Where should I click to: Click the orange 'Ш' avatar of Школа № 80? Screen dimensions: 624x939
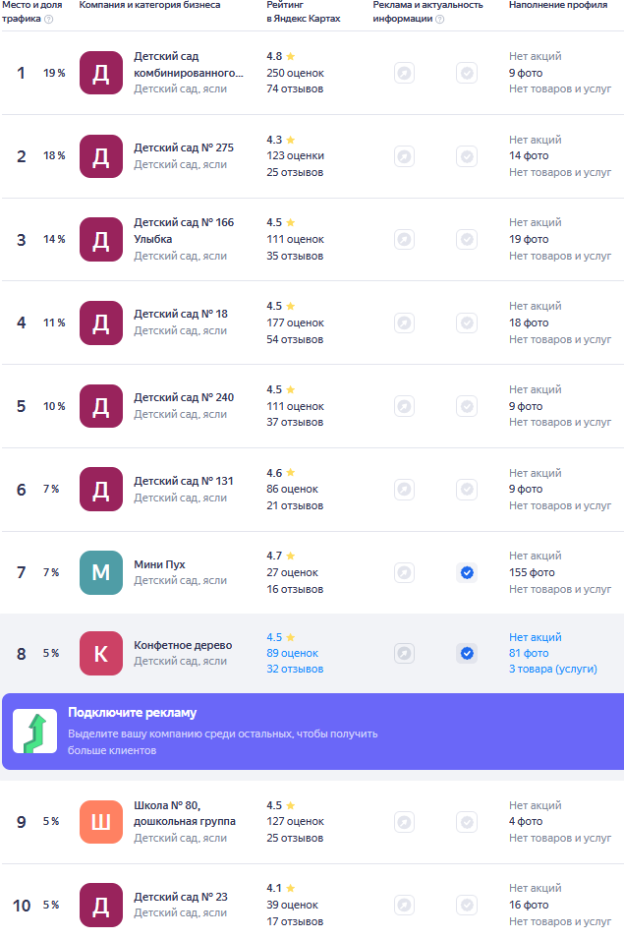101,822
